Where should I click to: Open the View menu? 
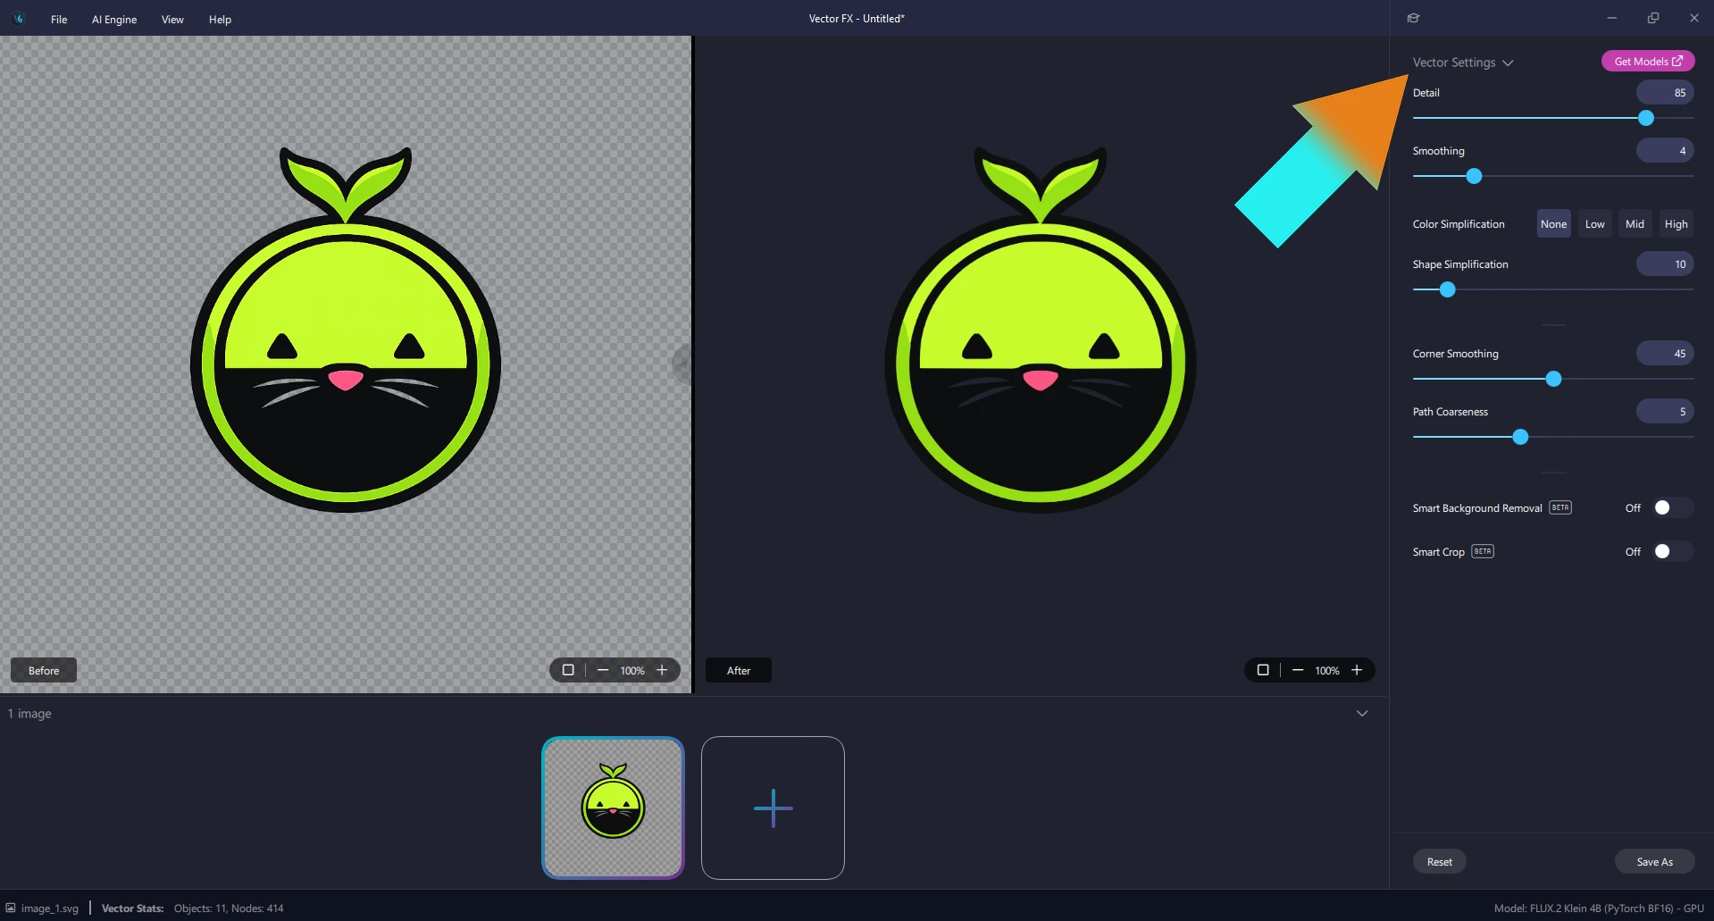coord(172,19)
